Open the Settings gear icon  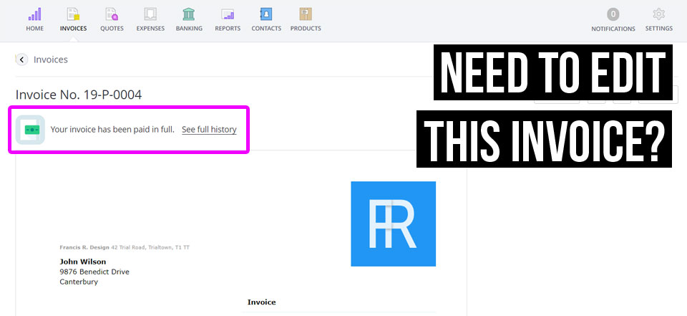pos(658,14)
